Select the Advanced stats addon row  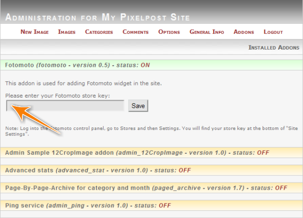(x=151, y=170)
